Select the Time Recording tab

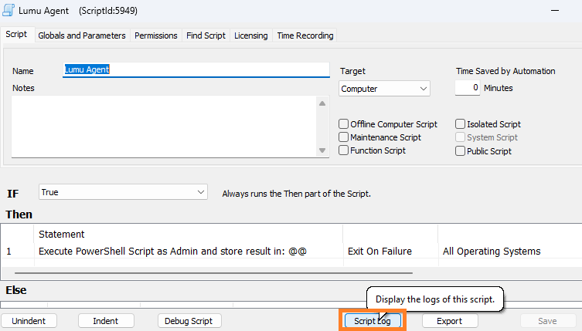[x=305, y=35]
